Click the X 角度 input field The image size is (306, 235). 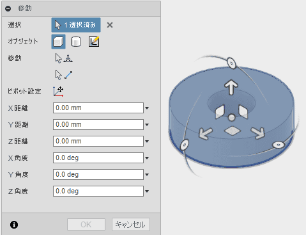98,158
